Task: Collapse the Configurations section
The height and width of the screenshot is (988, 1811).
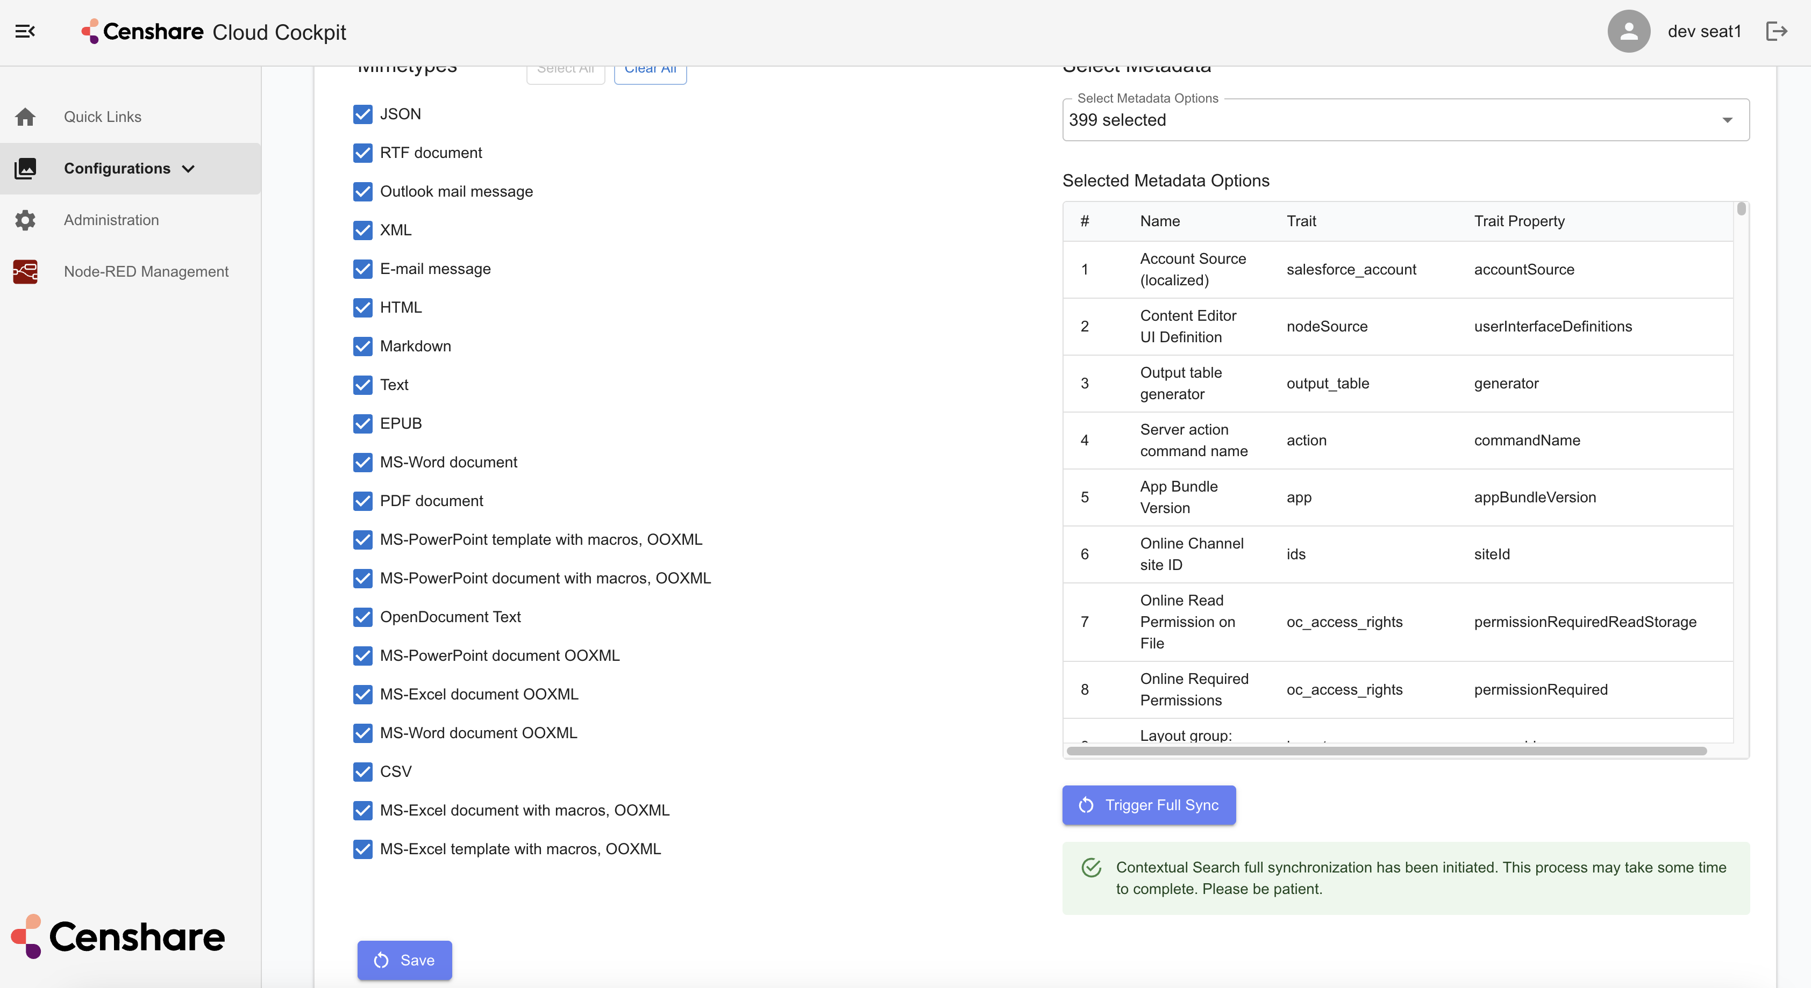Action: (188, 169)
